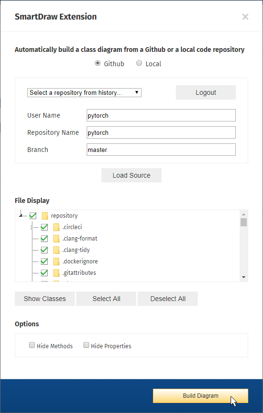The image size is (263, 413).
Task: Click the .clang-tidy file icon
Action: click(56, 250)
